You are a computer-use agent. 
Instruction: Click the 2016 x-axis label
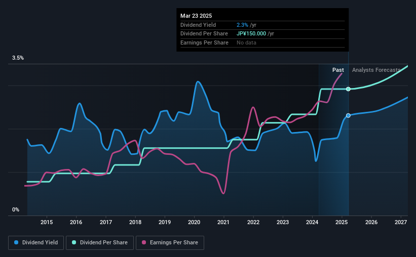(76, 222)
